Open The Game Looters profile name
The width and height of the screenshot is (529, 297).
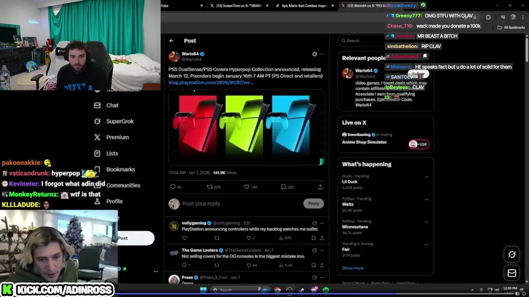point(200,250)
